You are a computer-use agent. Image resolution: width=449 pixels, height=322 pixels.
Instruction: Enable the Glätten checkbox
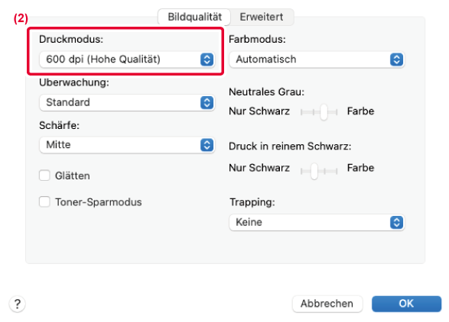tap(44, 175)
